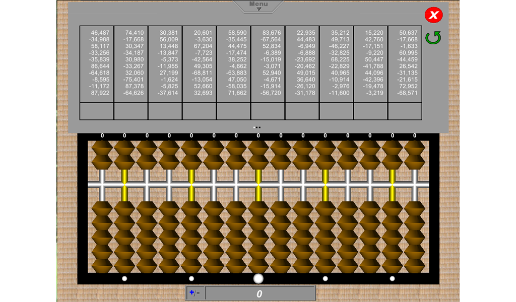Flip the topmost upper bead on the rightmost rod

point(415,148)
